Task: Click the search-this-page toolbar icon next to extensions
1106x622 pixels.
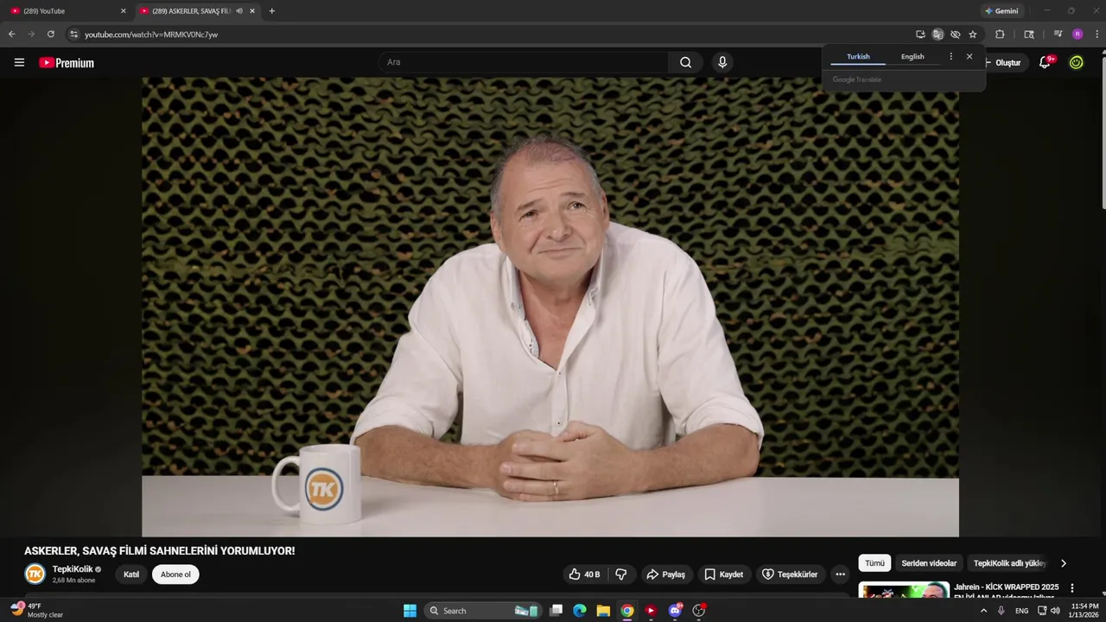Action: 1028,35
